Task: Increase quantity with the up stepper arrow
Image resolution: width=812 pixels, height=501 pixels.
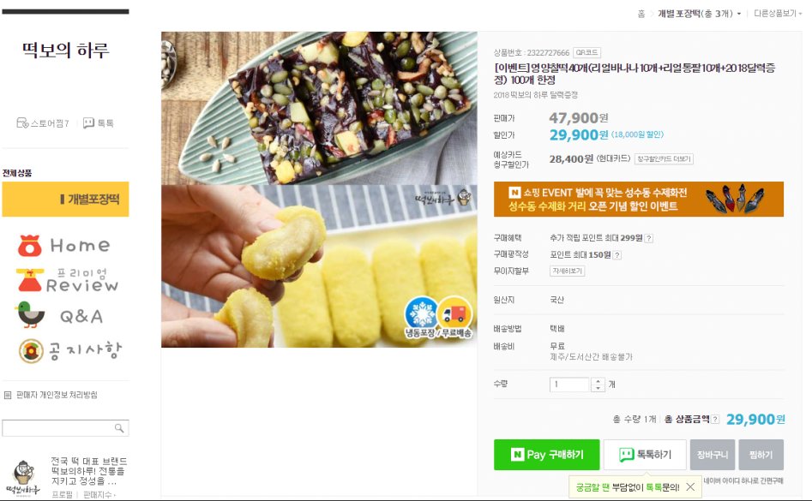Action: tap(598, 382)
